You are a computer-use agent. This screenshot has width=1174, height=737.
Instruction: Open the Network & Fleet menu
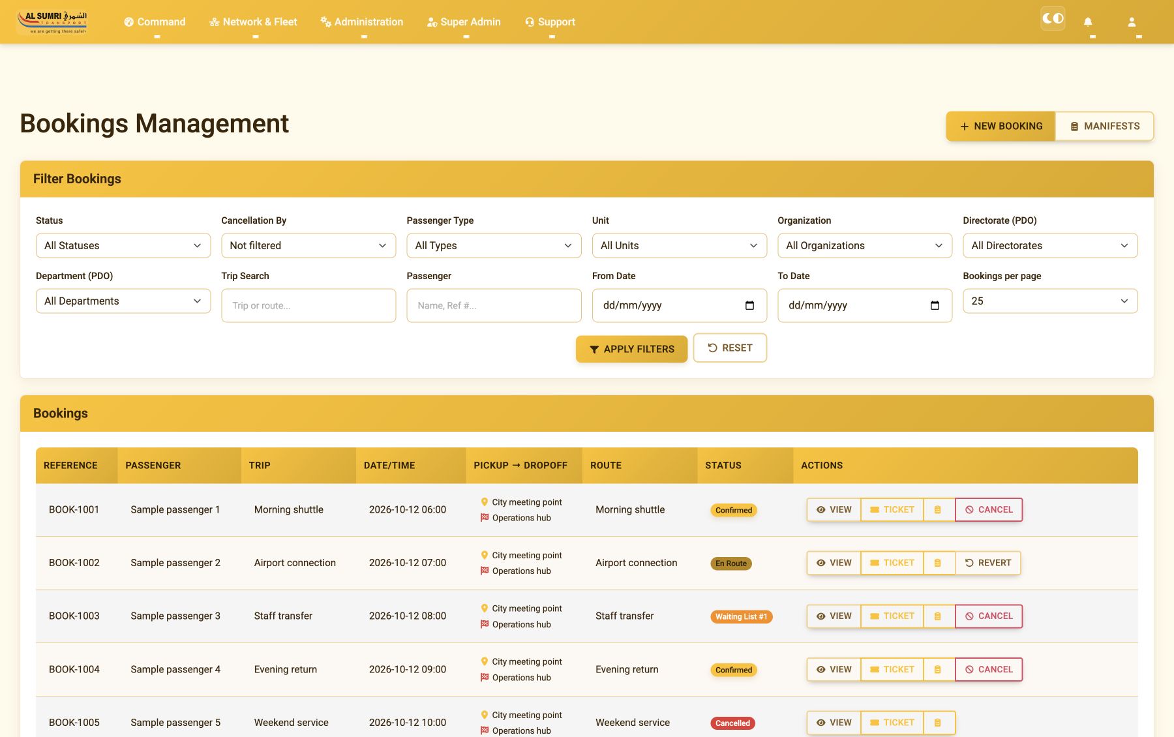coord(253,22)
